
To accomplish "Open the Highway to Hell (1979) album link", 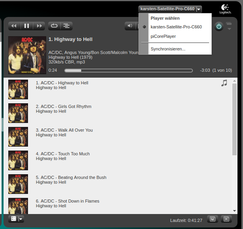I will point(70,57).
